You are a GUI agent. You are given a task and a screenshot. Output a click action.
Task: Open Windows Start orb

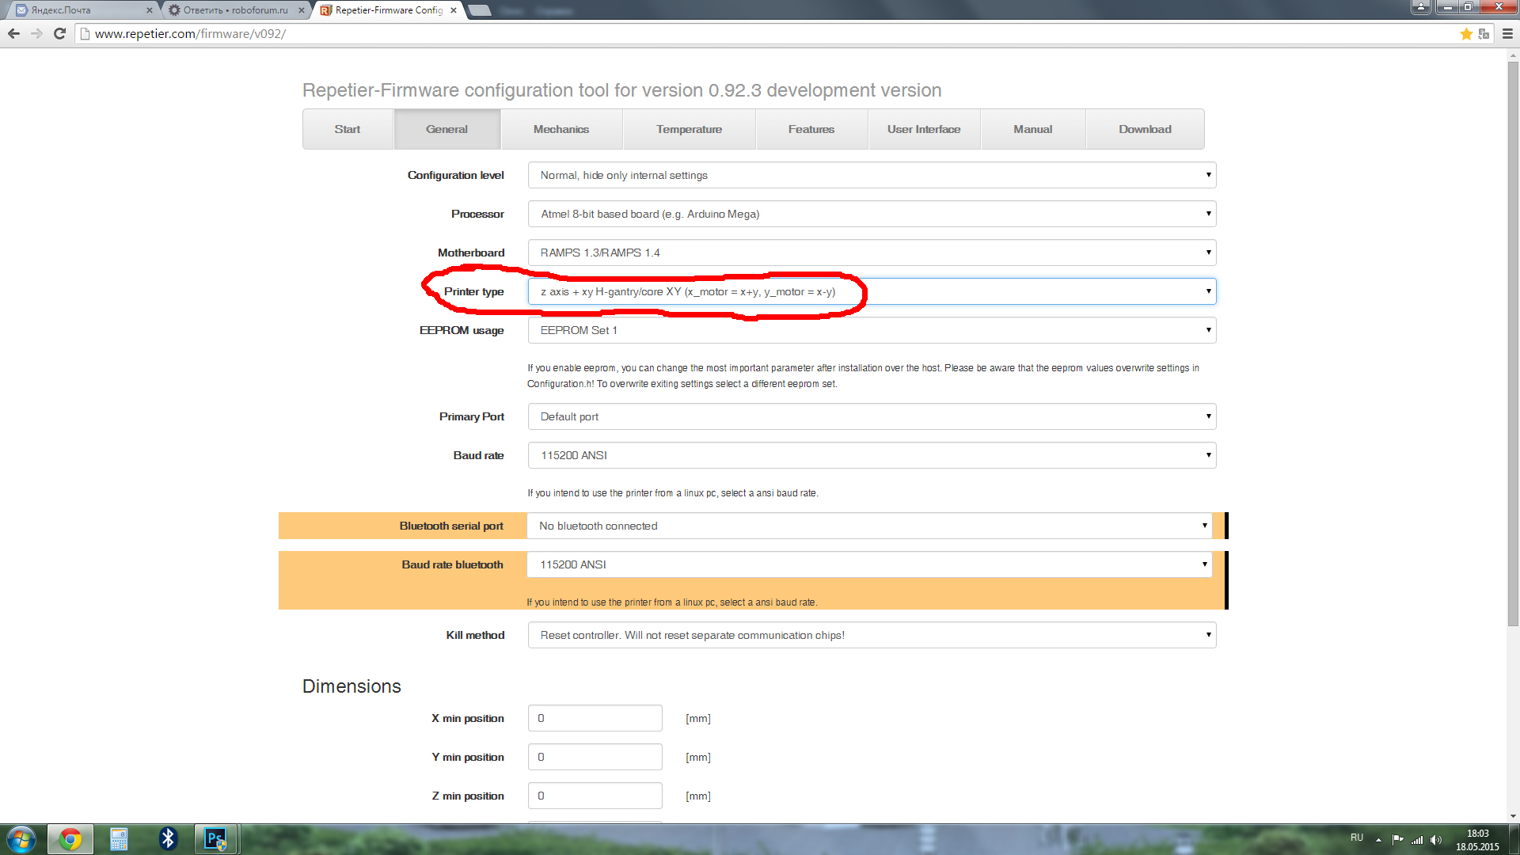[x=21, y=838]
